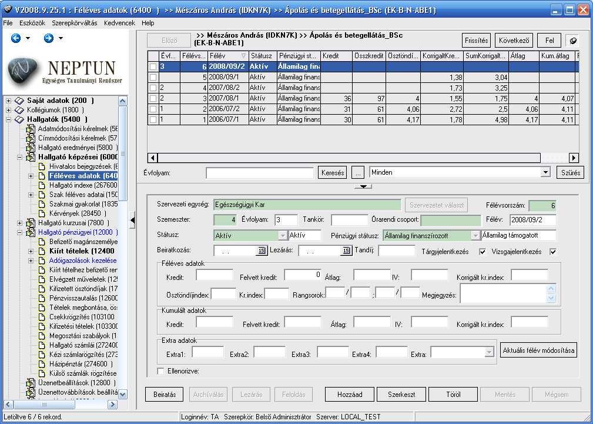Open the Extra combo box dropdown
This screenshot has width=593, height=424.
489,352
